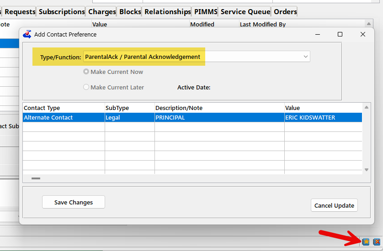Select Make Current Now radio button
This screenshot has width=383, height=251.
tap(86, 72)
